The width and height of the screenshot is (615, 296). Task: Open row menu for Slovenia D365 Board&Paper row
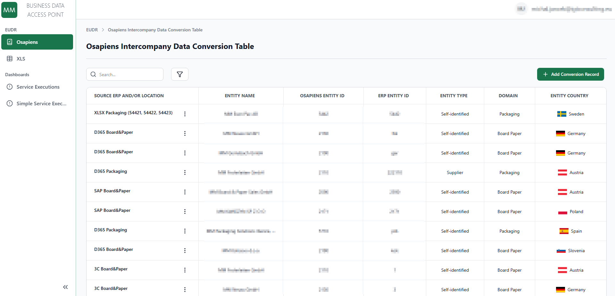(185, 251)
